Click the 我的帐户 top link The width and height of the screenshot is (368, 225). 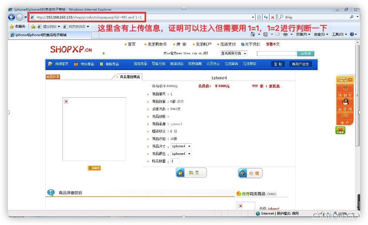pyautogui.click(x=204, y=44)
